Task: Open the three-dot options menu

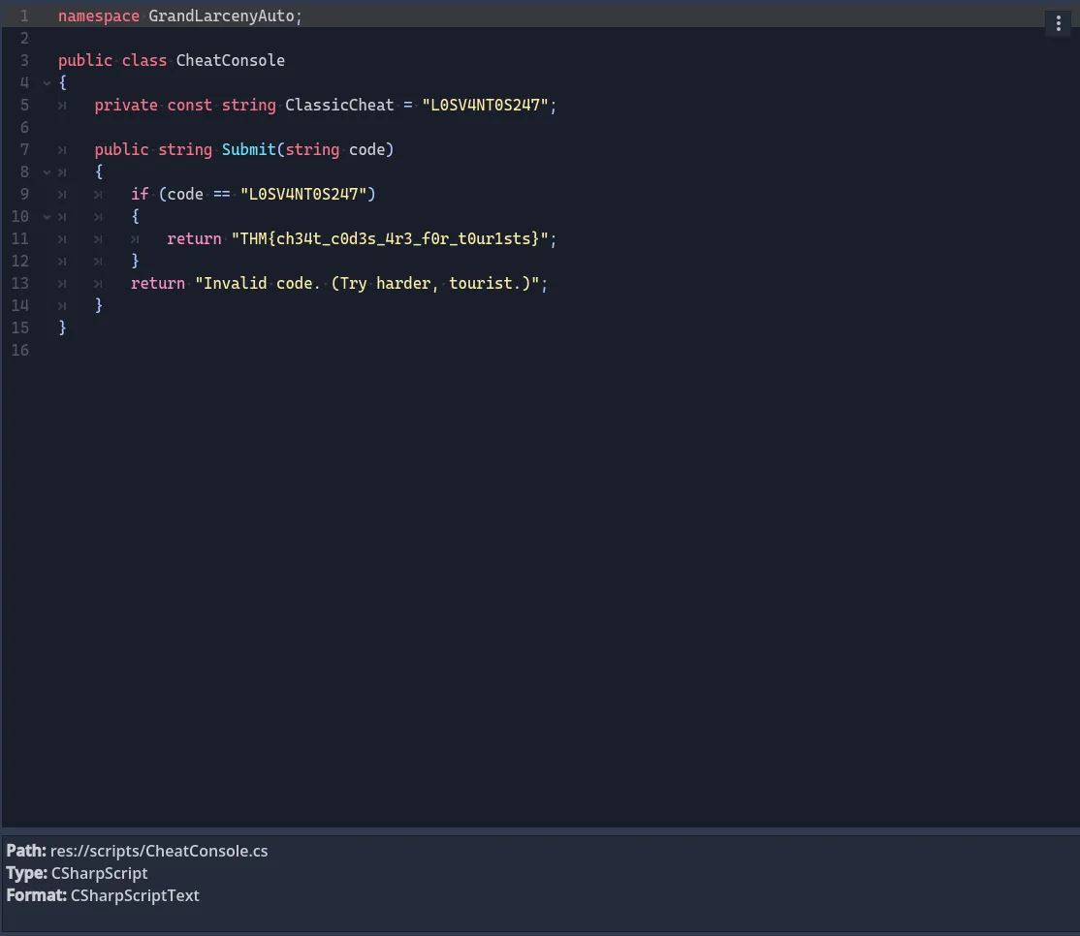Action: 1058,23
